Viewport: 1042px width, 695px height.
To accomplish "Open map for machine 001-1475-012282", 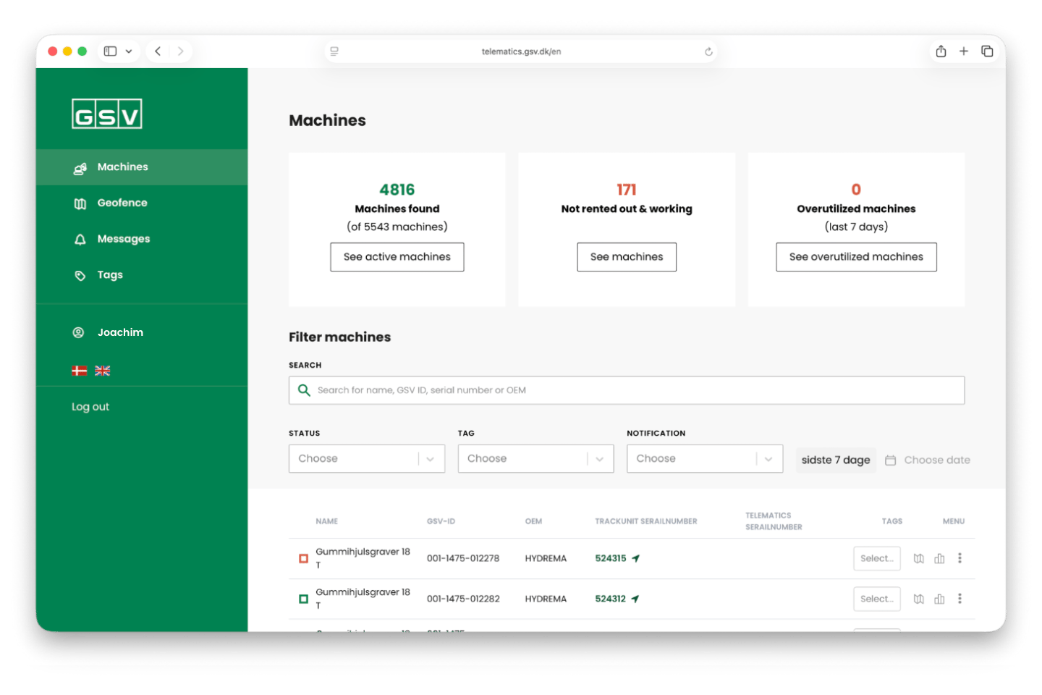I will 919,599.
